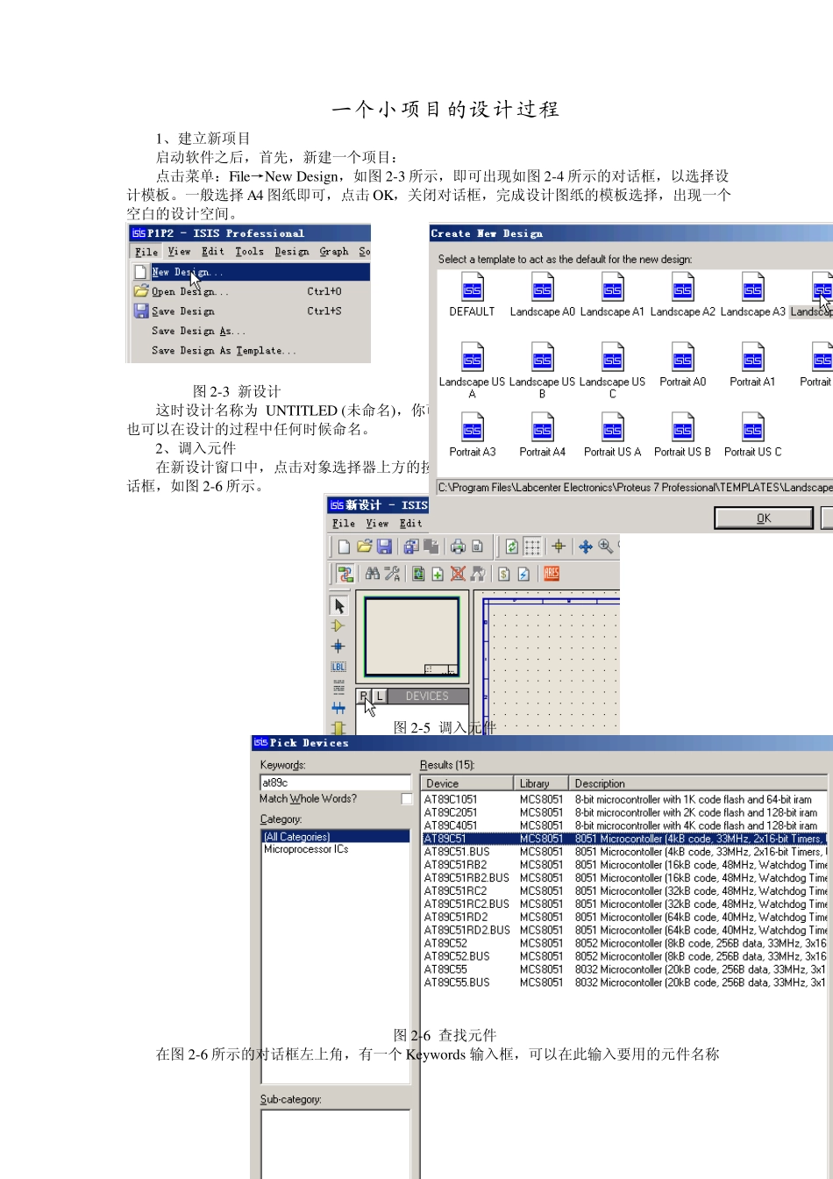This screenshot has width=833, height=1179.
Task: Click the Pan blue arrows icon
Action: coord(586,547)
